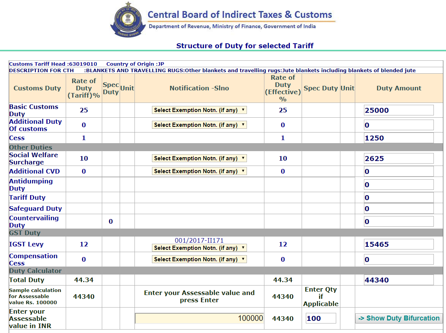
Task: Click Social Welfare Surcharge amount field 2625
Action: (x=399, y=158)
